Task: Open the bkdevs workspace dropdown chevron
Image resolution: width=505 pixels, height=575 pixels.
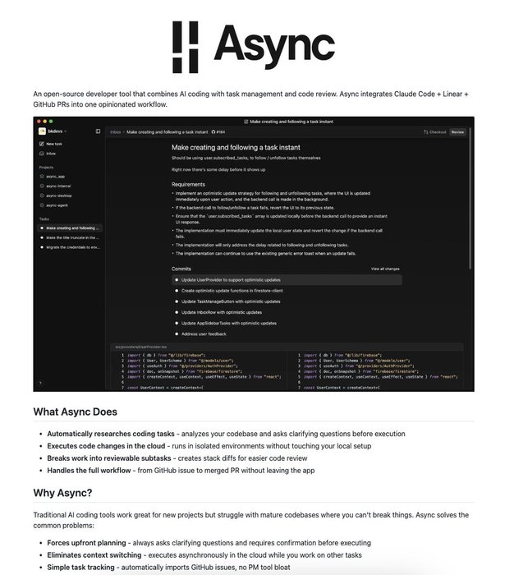Action: 65,131
